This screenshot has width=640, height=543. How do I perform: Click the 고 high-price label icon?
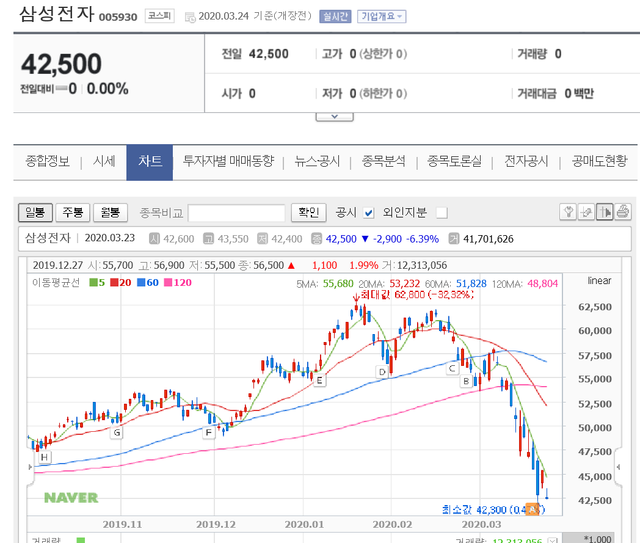tap(209, 239)
